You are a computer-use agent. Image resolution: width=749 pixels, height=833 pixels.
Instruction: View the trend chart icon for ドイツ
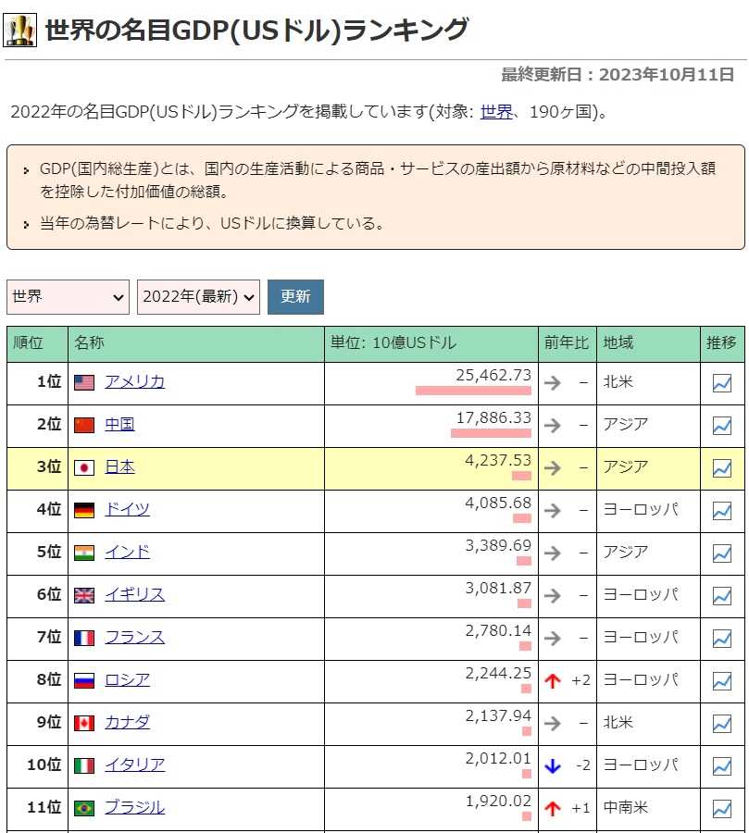coord(721,511)
